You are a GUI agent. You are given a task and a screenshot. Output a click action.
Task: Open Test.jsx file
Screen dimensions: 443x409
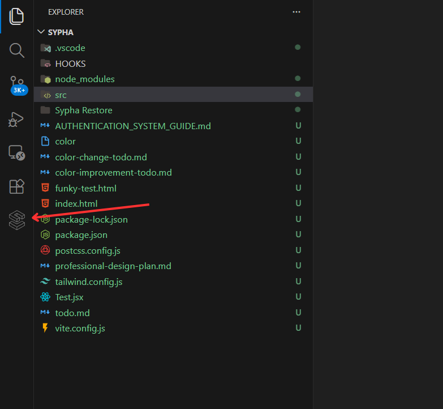pos(173,297)
